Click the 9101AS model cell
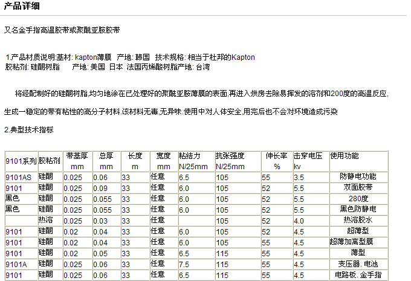 18,176
